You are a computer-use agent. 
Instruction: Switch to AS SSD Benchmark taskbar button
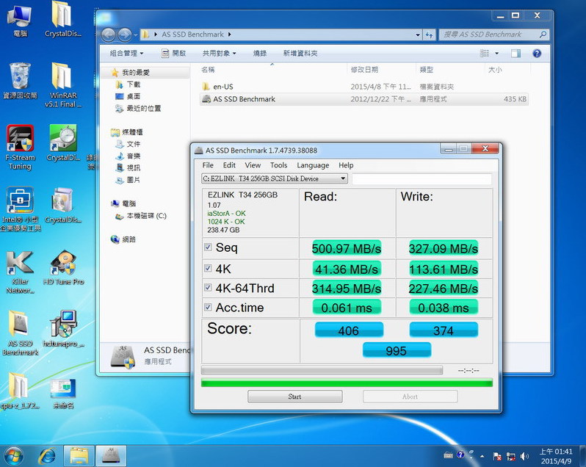(111, 456)
